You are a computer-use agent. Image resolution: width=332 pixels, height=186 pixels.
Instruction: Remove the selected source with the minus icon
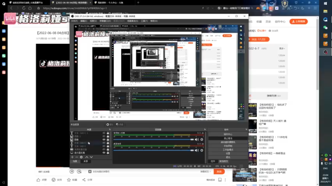coord(77,157)
